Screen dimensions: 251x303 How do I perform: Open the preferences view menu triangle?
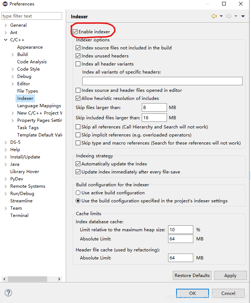click(243, 16)
